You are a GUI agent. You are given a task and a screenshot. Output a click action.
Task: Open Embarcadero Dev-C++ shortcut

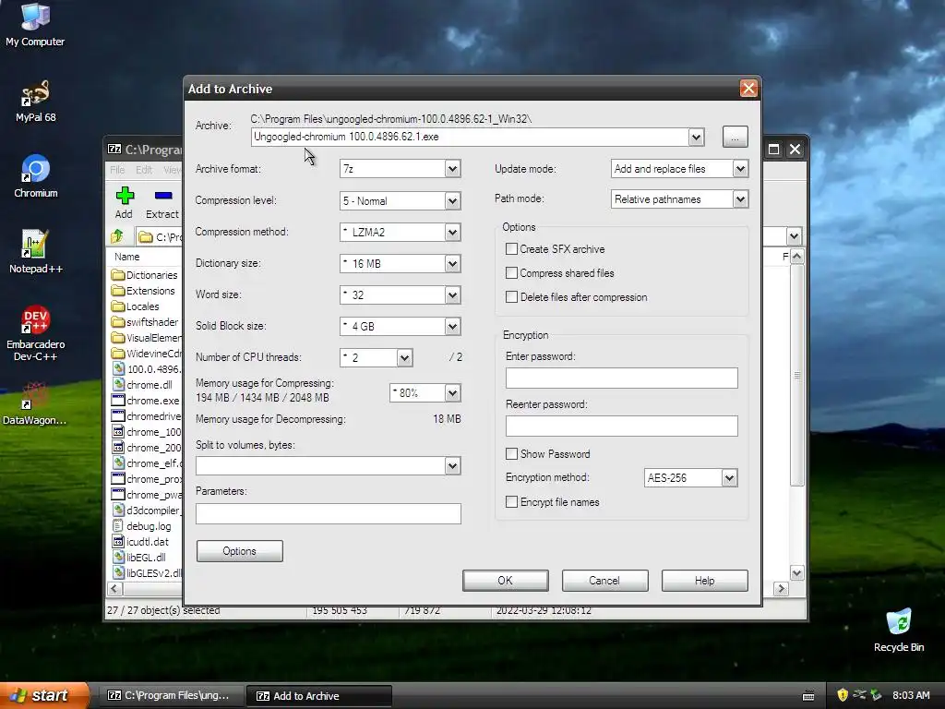(35, 333)
